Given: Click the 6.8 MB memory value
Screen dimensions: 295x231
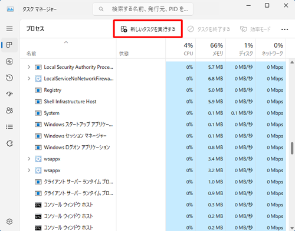Looking at the screenshot, I should click(215, 79).
